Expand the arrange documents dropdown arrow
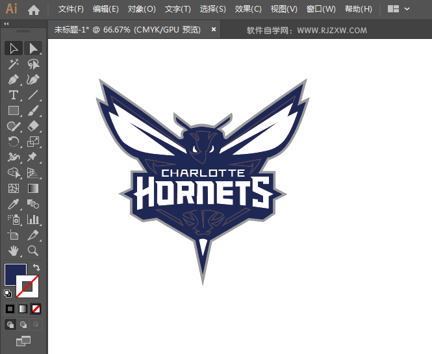Image resolution: width=432 pixels, height=354 pixels. (407, 9)
